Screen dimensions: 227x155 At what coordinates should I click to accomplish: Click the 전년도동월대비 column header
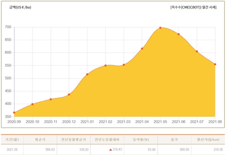pyautogui.click(x=107, y=140)
